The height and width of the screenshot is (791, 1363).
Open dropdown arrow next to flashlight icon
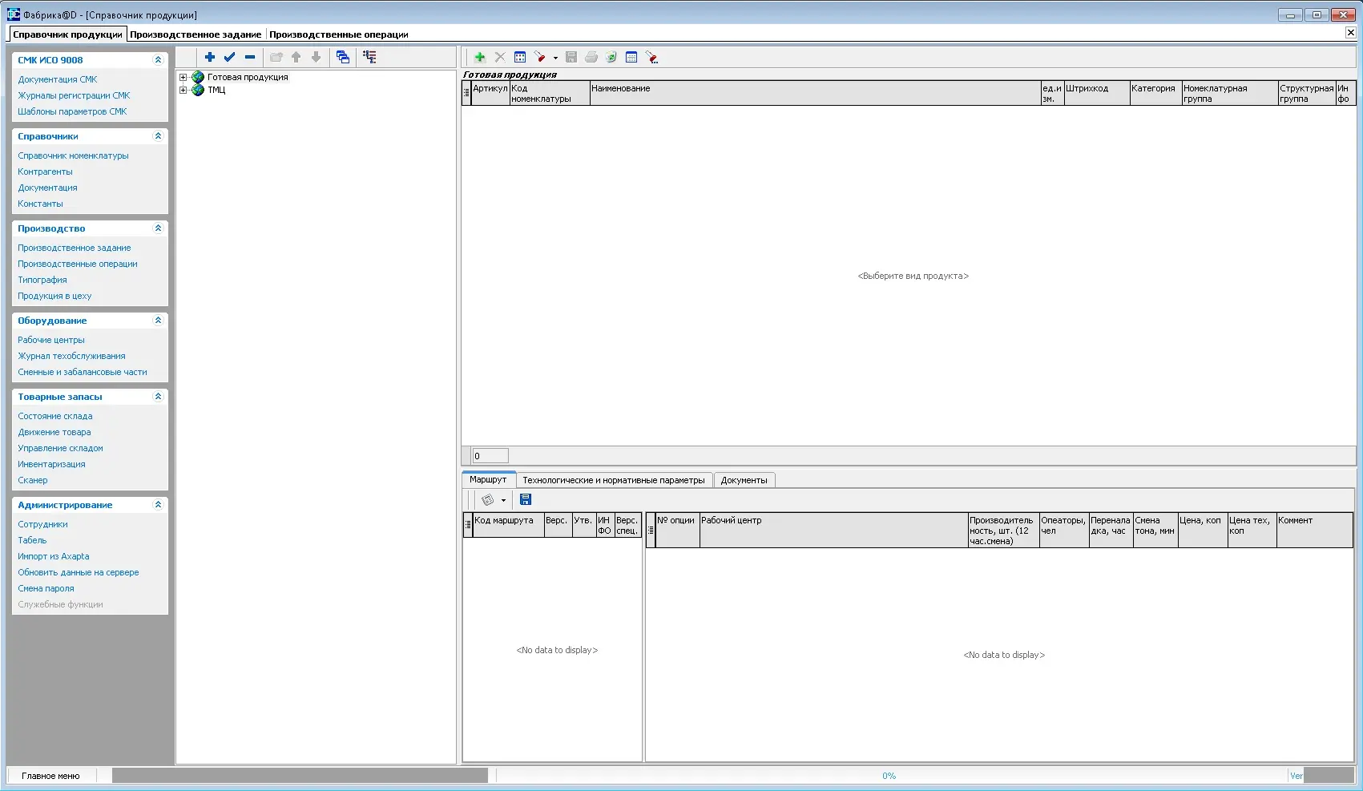click(555, 58)
